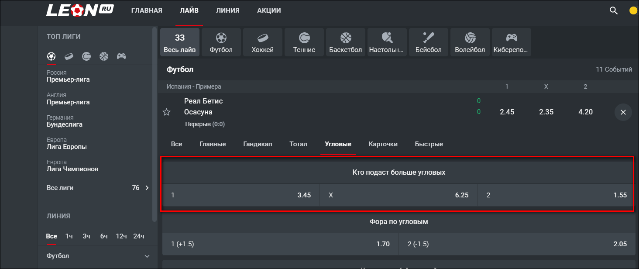Select the Football sport icon tile

221,42
